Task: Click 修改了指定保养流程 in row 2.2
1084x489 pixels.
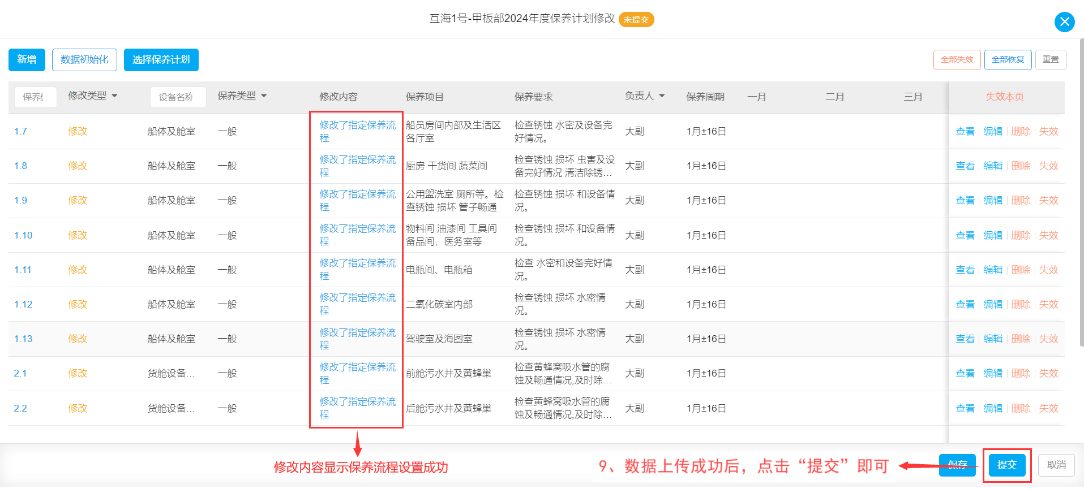Action: [x=357, y=408]
